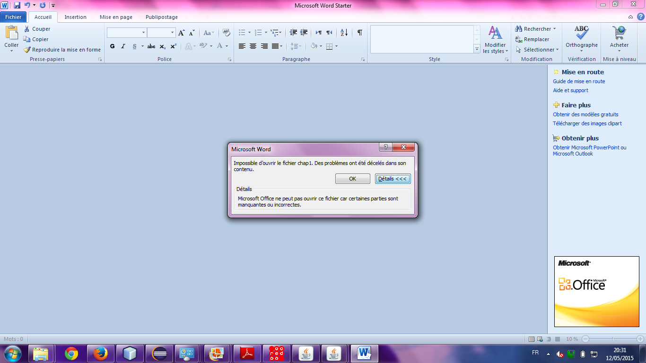Click the Coller paste clipboard icon
The image size is (646, 363).
[11, 33]
